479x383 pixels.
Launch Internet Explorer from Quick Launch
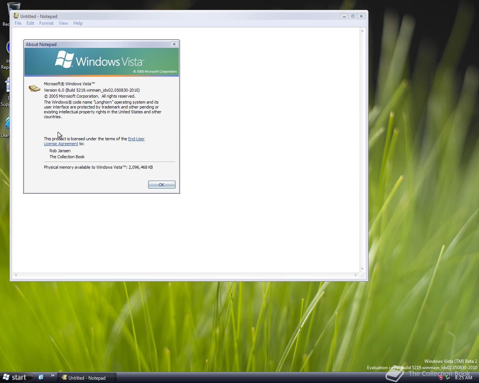point(41,377)
